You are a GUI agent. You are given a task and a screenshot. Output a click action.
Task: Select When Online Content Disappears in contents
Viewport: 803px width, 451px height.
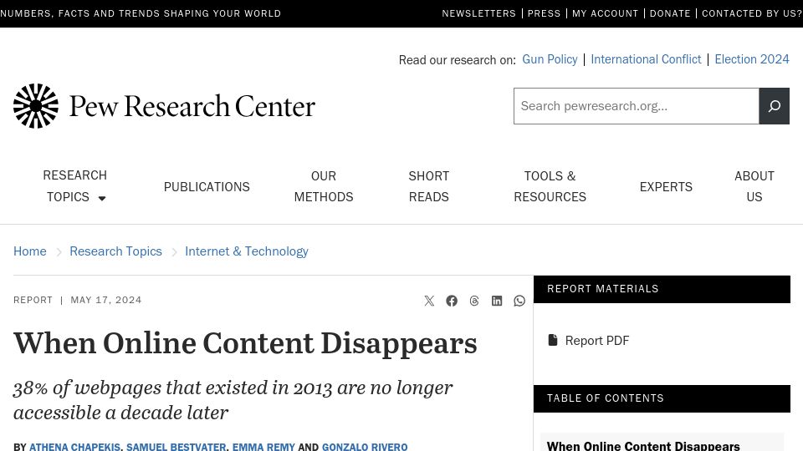[643, 445]
